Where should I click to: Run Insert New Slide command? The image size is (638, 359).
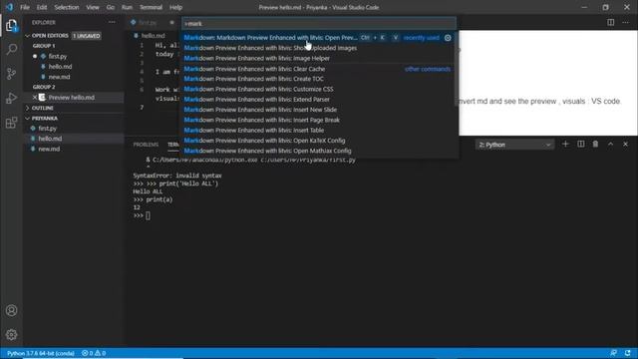(x=319, y=110)
